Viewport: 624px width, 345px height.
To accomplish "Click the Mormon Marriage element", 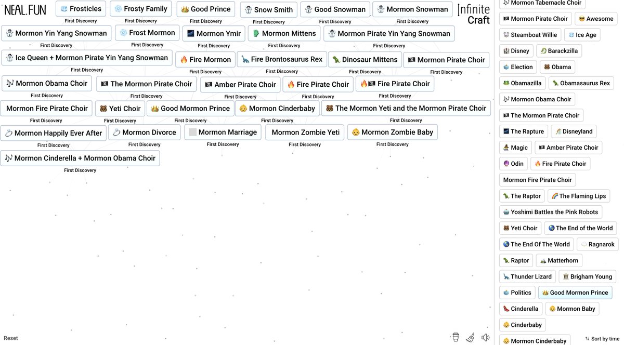I will coord(223,132).
